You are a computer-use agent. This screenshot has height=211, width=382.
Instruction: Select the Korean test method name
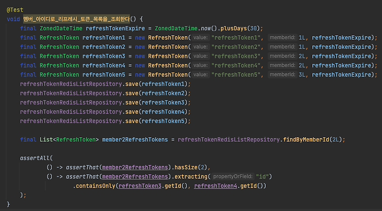point(76,19)
